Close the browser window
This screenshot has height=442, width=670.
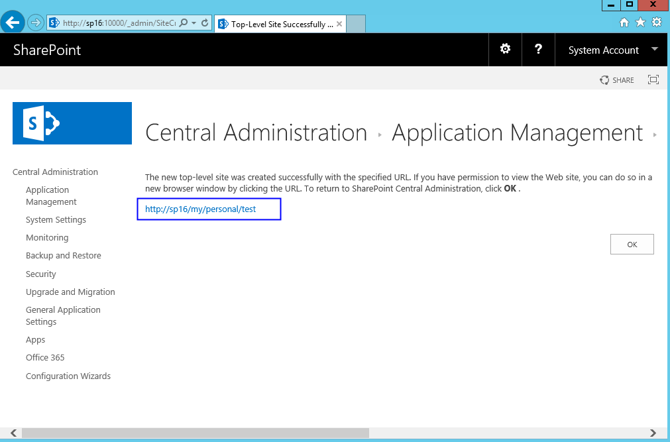(653, 5)
